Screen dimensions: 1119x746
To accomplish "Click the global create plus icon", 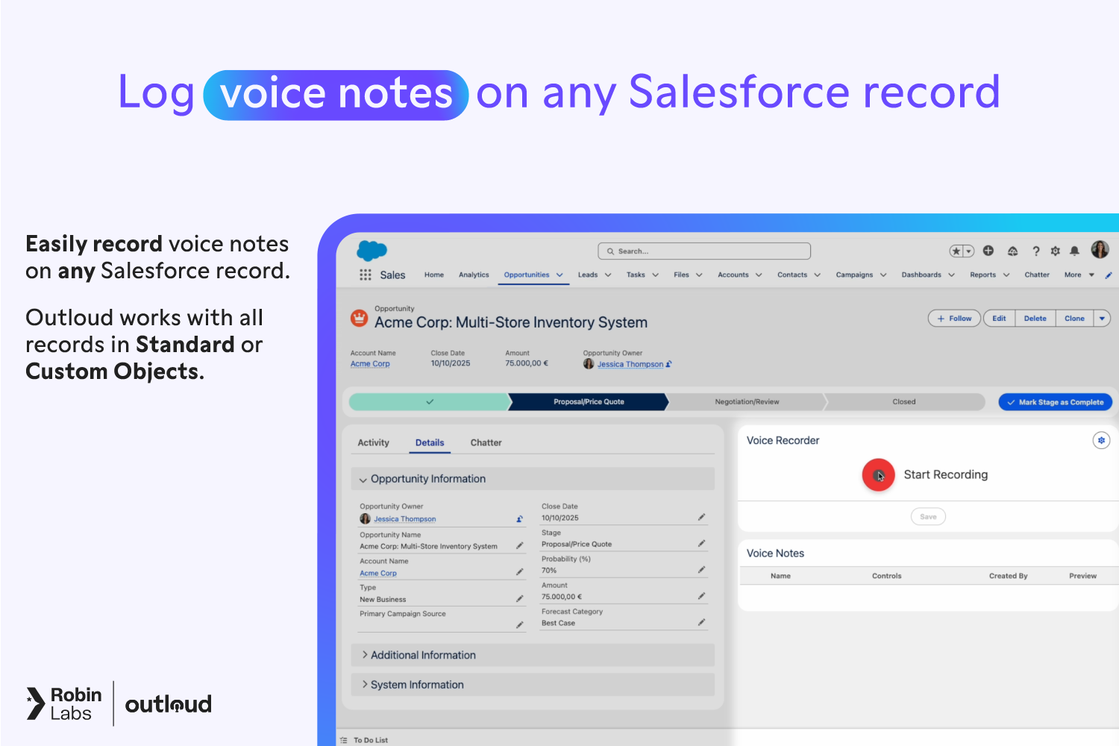I will point(988,251).
